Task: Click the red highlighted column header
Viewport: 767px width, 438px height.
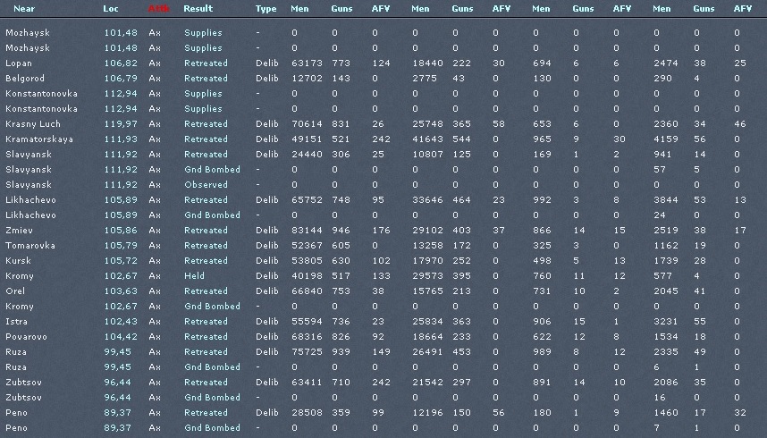Action: tap(158, 8)
